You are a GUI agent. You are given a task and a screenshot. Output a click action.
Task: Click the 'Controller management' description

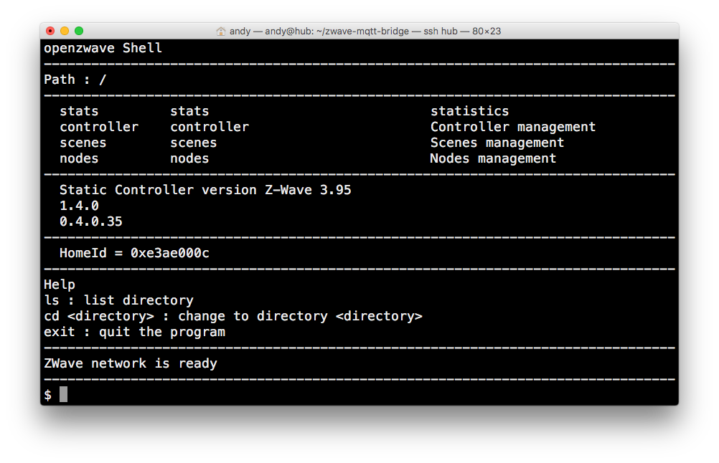click(x=512, y=127)
